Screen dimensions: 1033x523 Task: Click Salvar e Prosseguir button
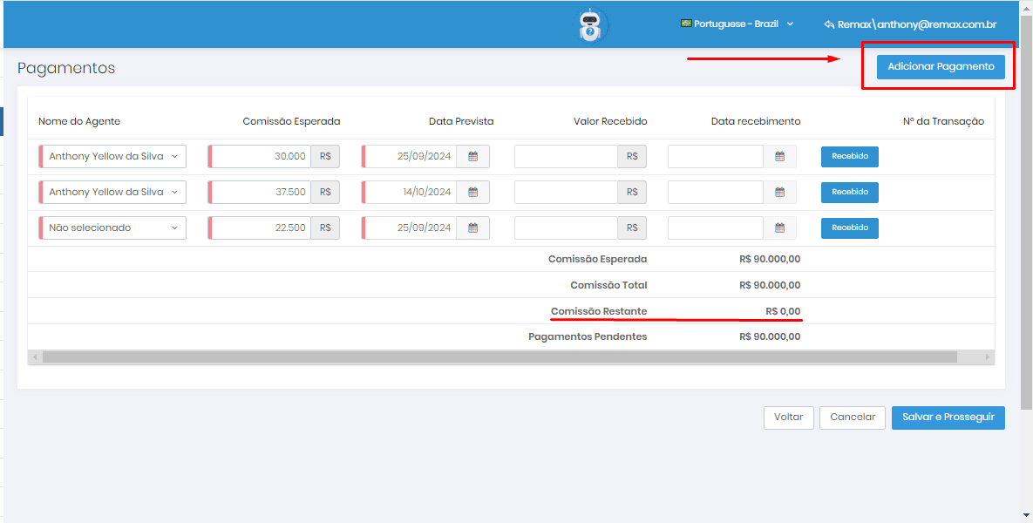tap(948, 418)
